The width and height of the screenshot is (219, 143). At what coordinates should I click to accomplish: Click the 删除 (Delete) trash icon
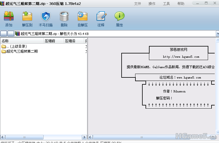(x=64, y=19)
